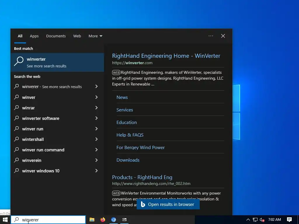Open the Downloads sitelink

(x=128, y=160)
